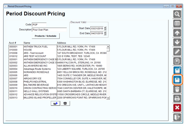
Task: Click the trash can delete icon
Action: [177, 89]
